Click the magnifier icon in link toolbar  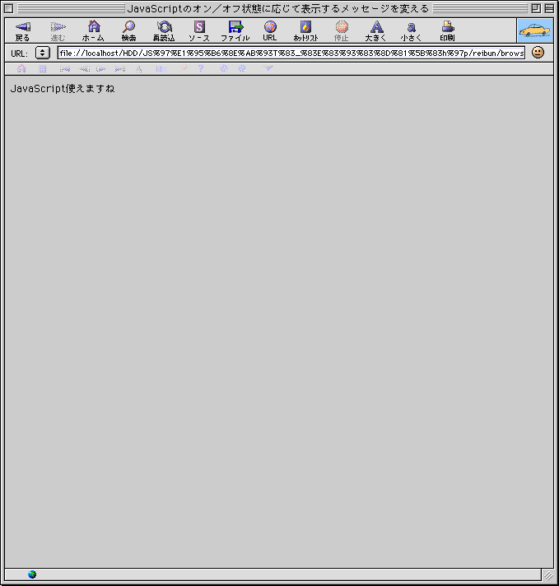coord(184,69)
